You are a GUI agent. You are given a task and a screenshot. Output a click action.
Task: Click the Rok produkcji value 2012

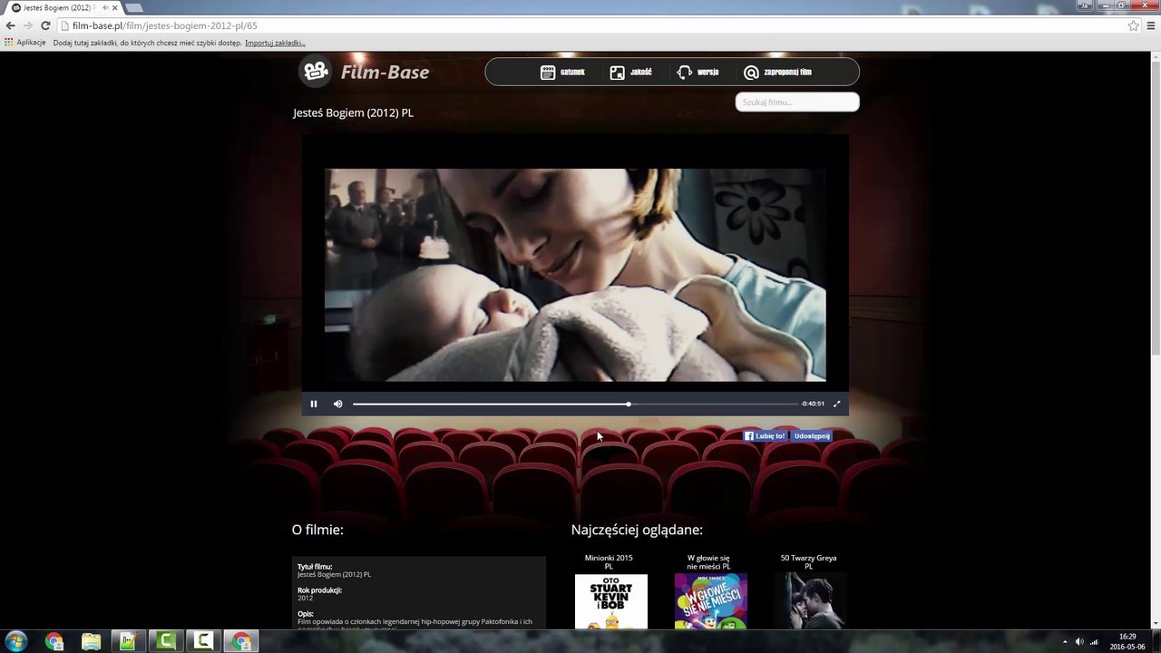click(x=305, y=599)
